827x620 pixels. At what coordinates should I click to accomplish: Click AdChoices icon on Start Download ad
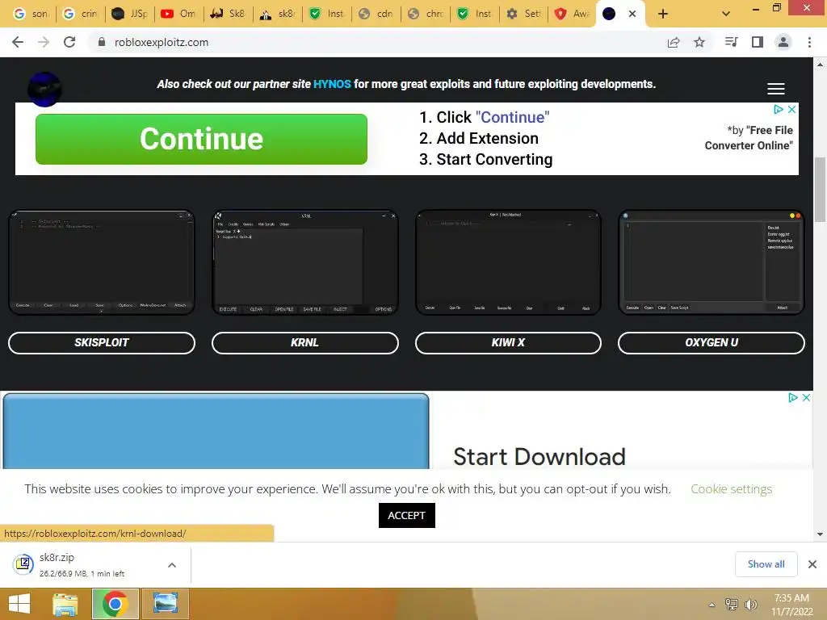click(x=793, y=397)
